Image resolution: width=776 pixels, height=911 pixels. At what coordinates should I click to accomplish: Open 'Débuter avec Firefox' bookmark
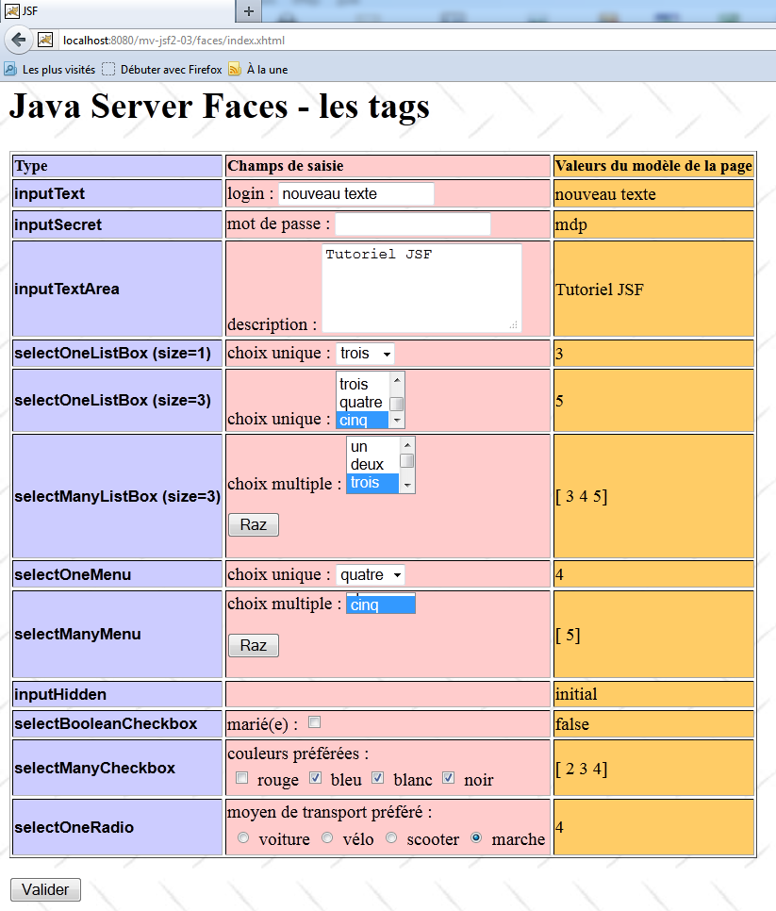(161, 69)
